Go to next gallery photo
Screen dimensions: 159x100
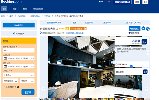click(x=147, y=89)
